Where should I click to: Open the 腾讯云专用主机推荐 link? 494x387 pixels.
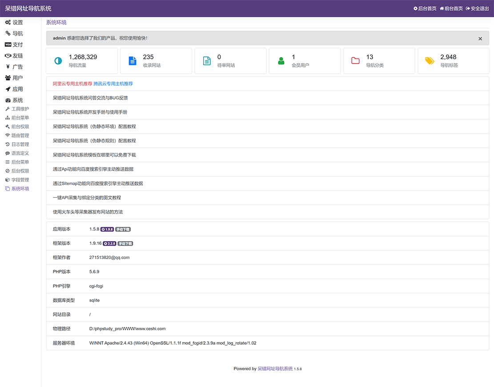click(x=113, y=84)
